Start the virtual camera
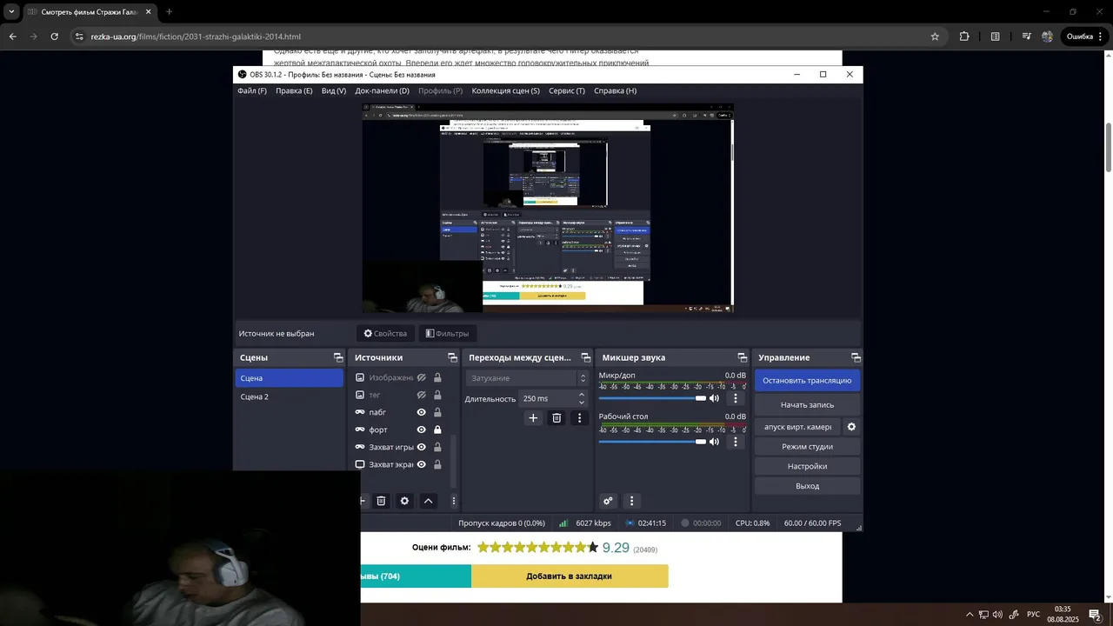1113x626 pixels. (797, 427)
